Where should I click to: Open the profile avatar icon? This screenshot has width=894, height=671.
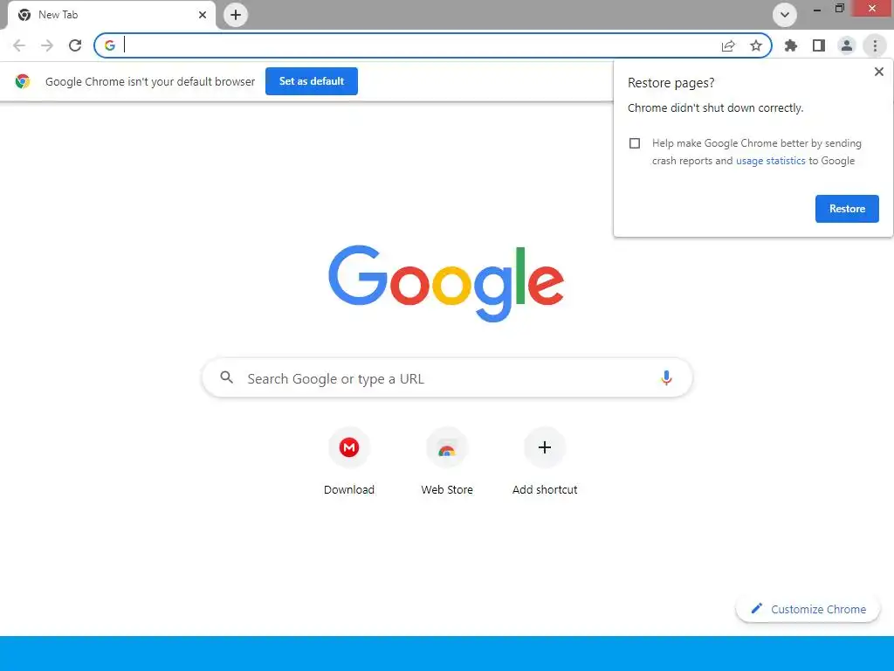[x=847, y=45]
